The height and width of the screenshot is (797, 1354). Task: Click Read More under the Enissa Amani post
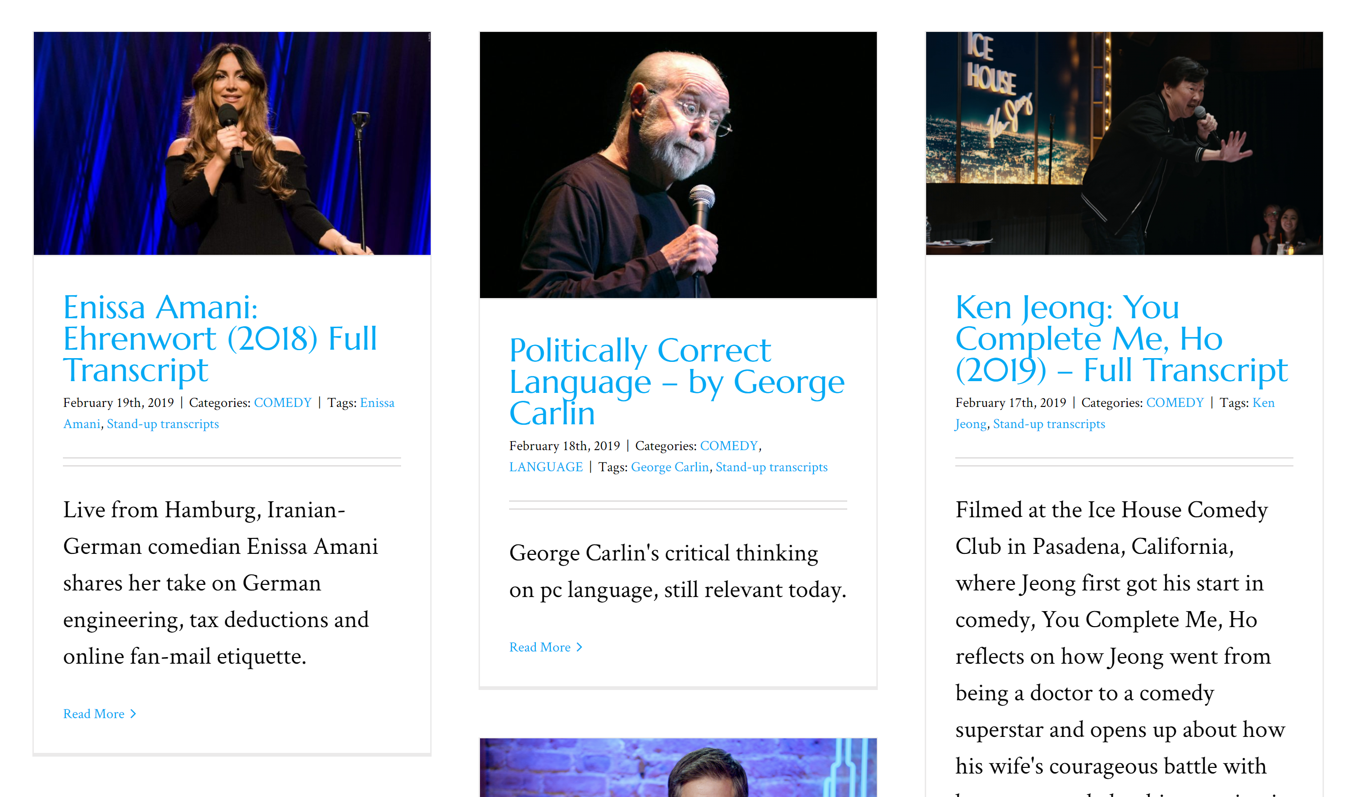point(93,714)
